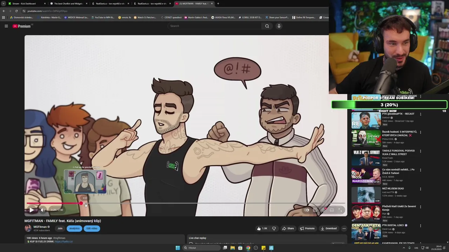Like the video with thumbs up
The height and width of the screenshot is (252, 449).
(262, 229)
